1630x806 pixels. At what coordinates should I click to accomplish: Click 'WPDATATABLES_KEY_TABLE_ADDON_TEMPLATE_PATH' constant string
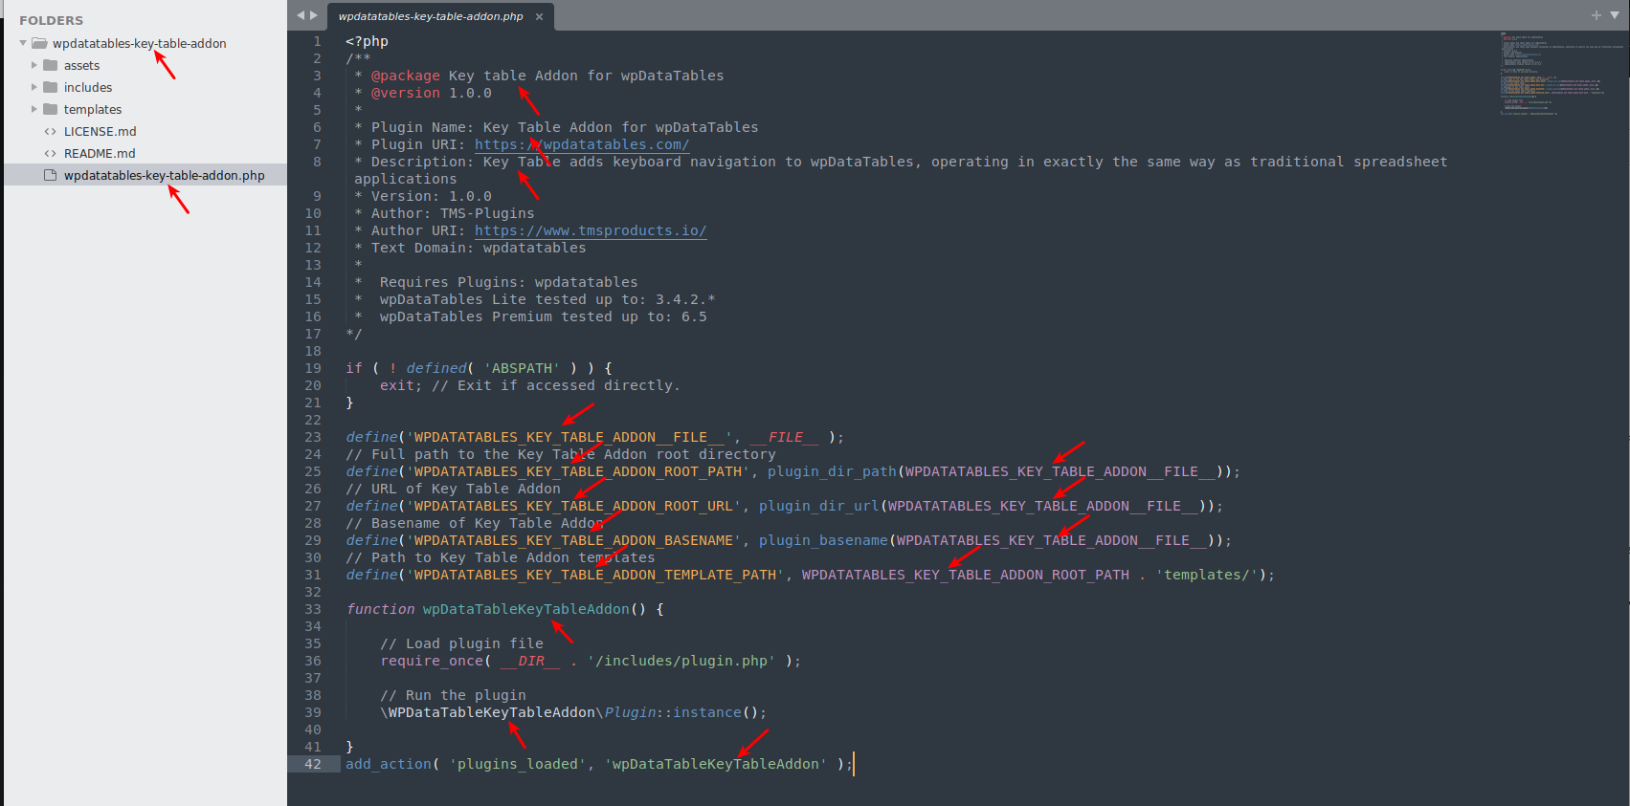(595, 575)
